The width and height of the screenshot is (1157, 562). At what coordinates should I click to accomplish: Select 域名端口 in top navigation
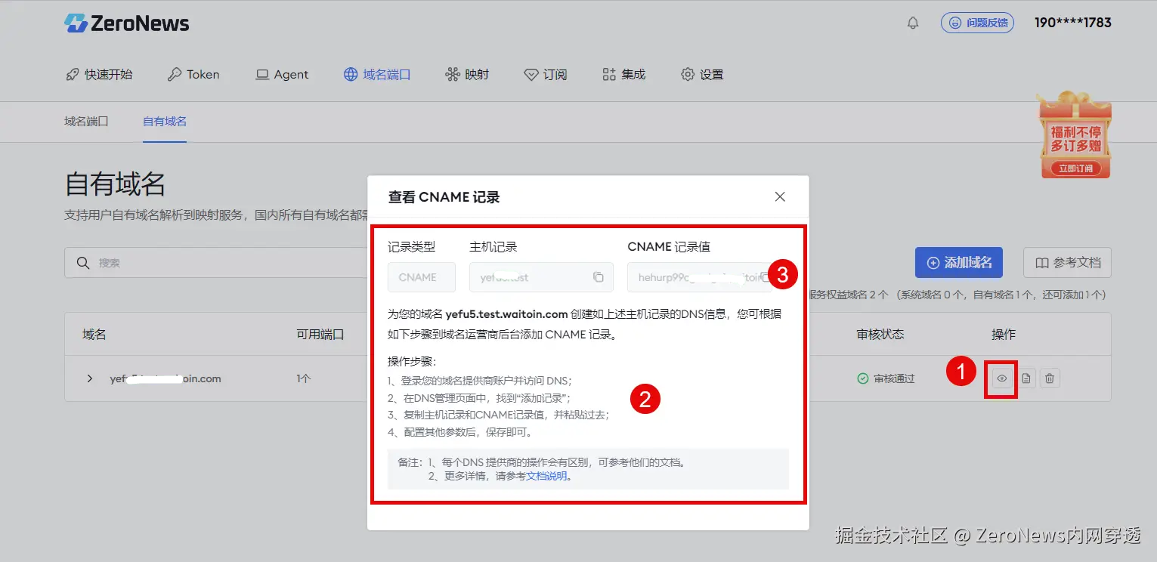[x=377, y=74]
